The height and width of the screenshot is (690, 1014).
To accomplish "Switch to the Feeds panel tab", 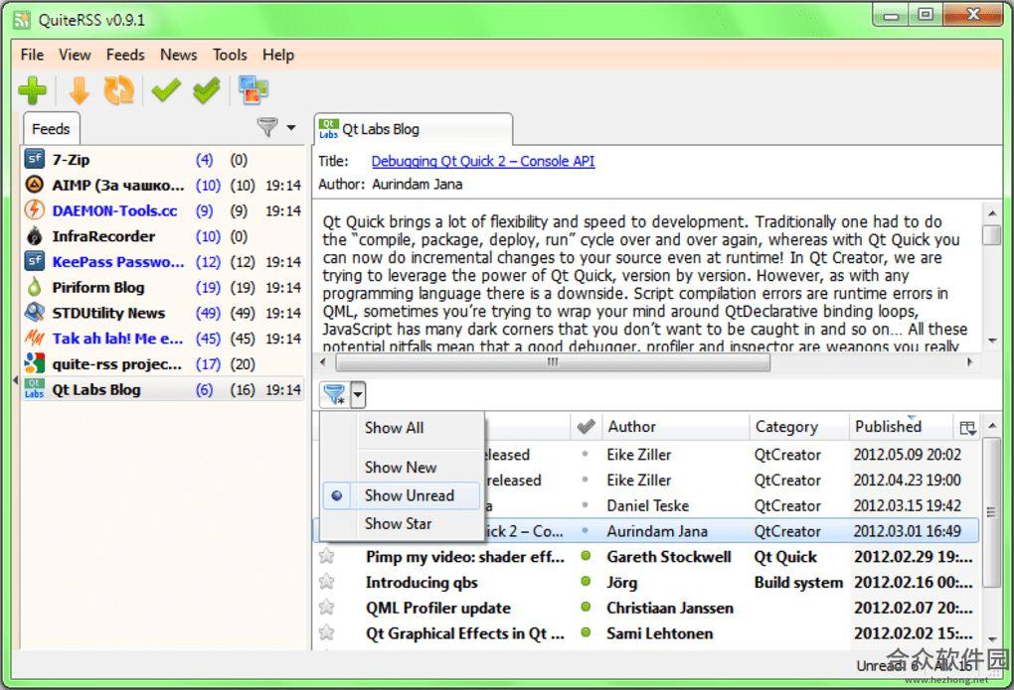I will point(51,128).
